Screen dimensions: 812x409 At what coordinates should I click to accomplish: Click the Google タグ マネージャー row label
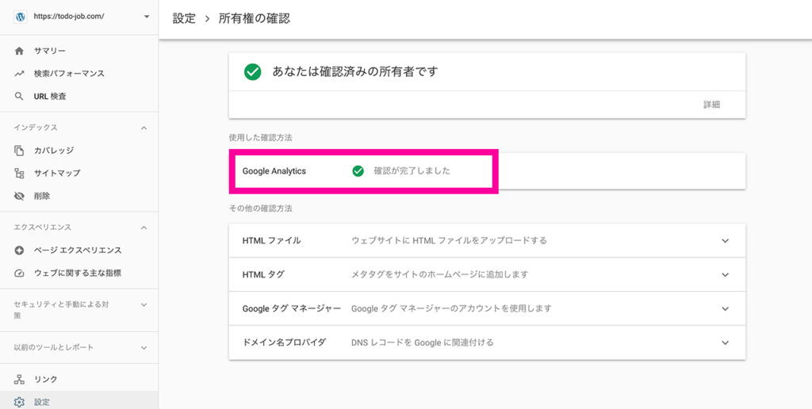click(x=292, y=308)
